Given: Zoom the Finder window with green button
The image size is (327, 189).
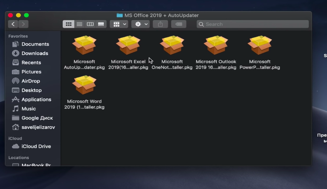Looking at the screenshot, I should coord(26,15).
